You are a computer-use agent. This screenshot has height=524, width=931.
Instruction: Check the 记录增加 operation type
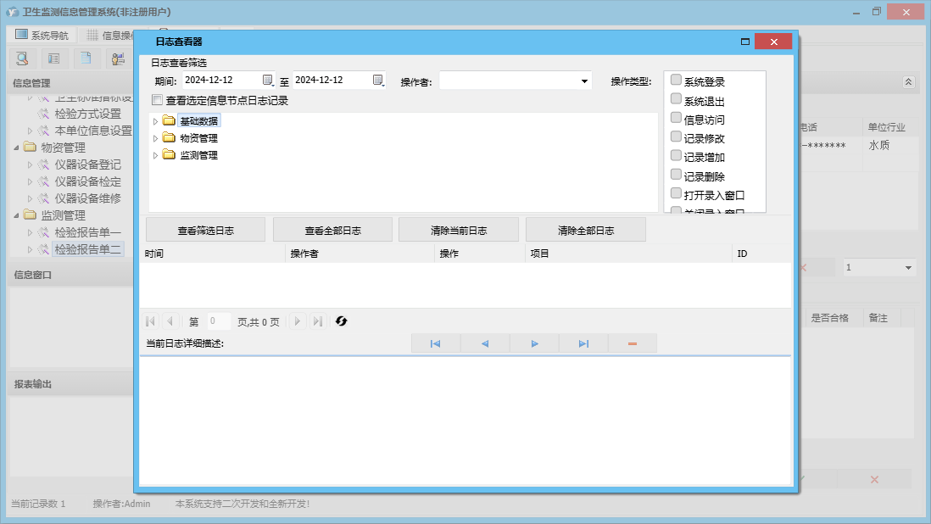point(676,156)
